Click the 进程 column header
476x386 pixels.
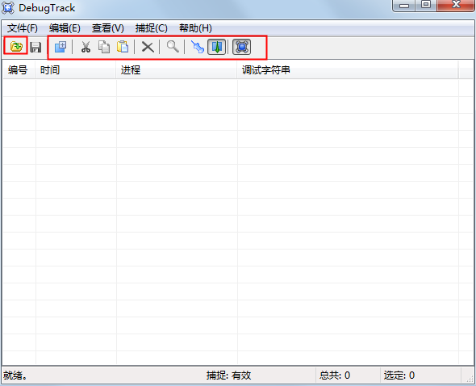177,70
